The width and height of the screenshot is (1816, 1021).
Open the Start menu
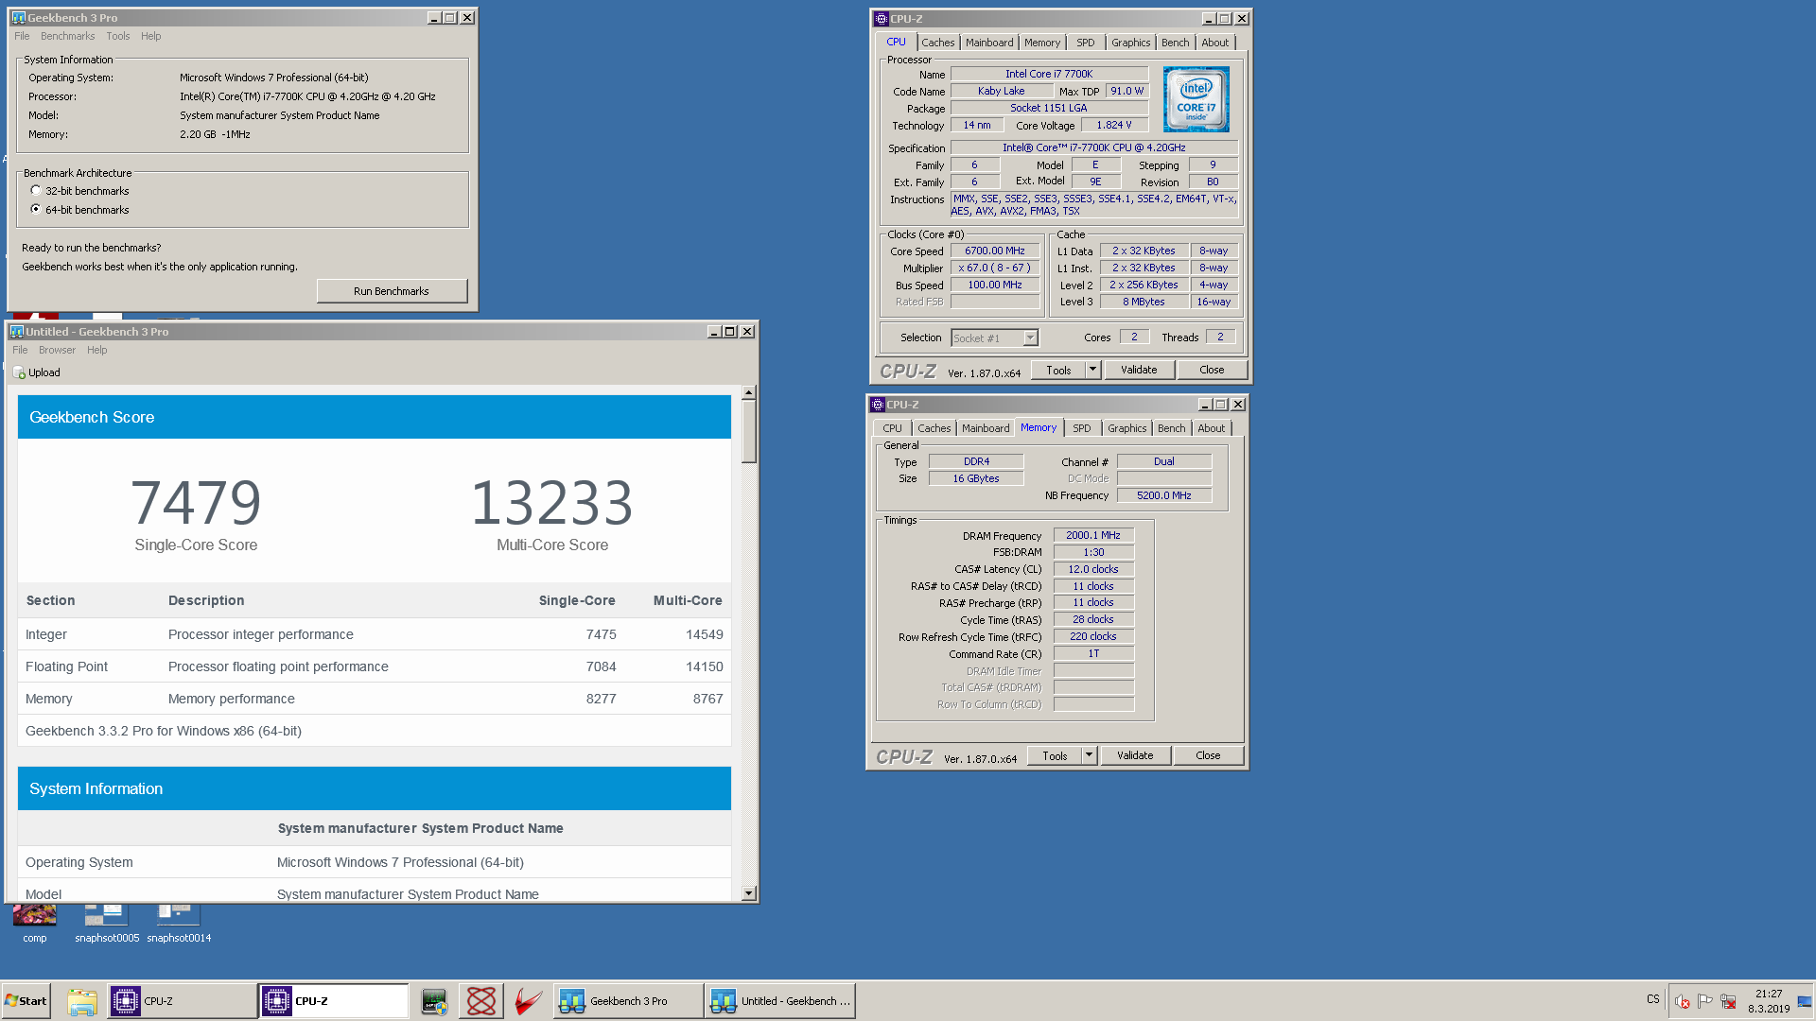pyautogui.click(x=26, y=1001)
